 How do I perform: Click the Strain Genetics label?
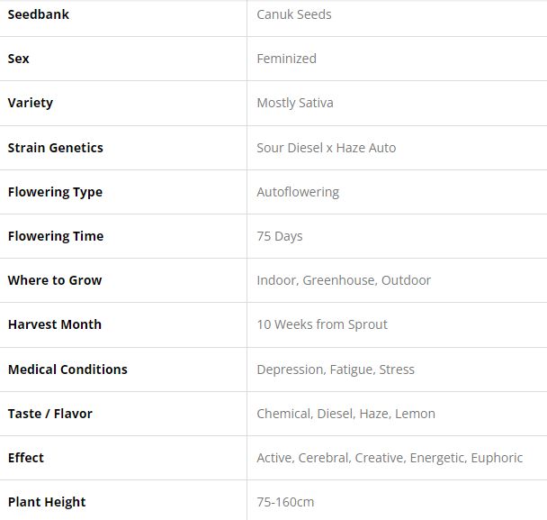pos(56,148)
